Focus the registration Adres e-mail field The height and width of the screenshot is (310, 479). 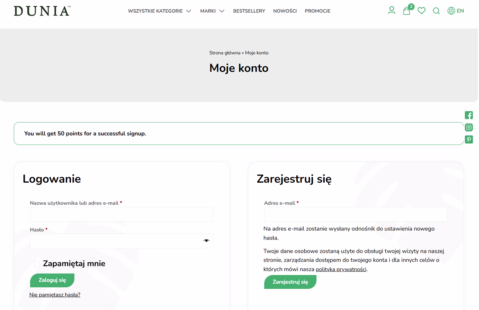click(356, 214)
